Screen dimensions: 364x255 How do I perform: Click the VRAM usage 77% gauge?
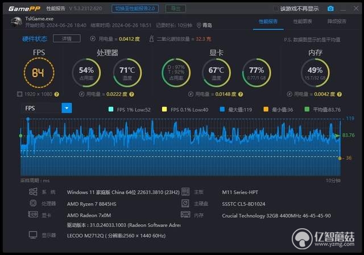pyautogui.click(x=257, y=73)
